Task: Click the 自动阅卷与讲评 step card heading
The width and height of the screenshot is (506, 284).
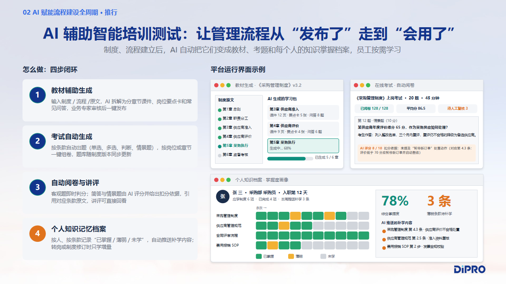Action: [75, 183]
